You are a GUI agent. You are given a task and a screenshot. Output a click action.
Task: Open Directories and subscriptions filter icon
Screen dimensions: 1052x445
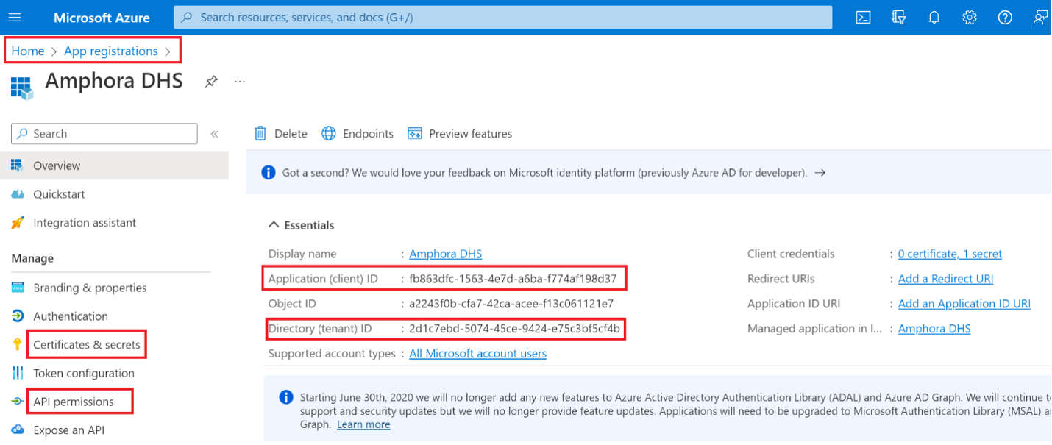[x=899, y=18]
